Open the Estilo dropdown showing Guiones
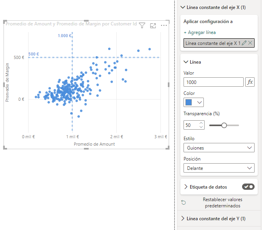 [x=219, y=148]
